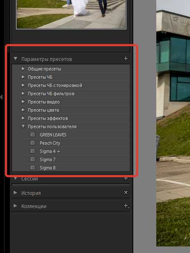The height and width of the screenshot is (253, 190).
Task: Expand the Пресеты видео folder
Action: pos(23,102)
